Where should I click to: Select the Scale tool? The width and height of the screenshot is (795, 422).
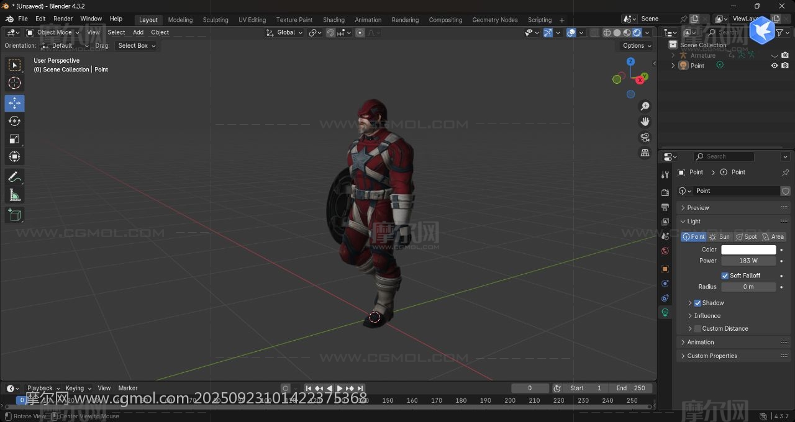(15, 139)
